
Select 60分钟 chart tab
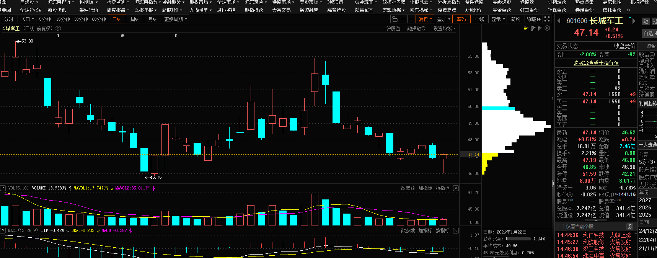(99, 19)
